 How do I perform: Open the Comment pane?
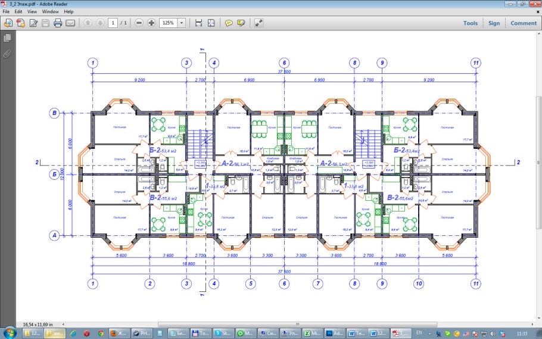click(x=523, y=23)
